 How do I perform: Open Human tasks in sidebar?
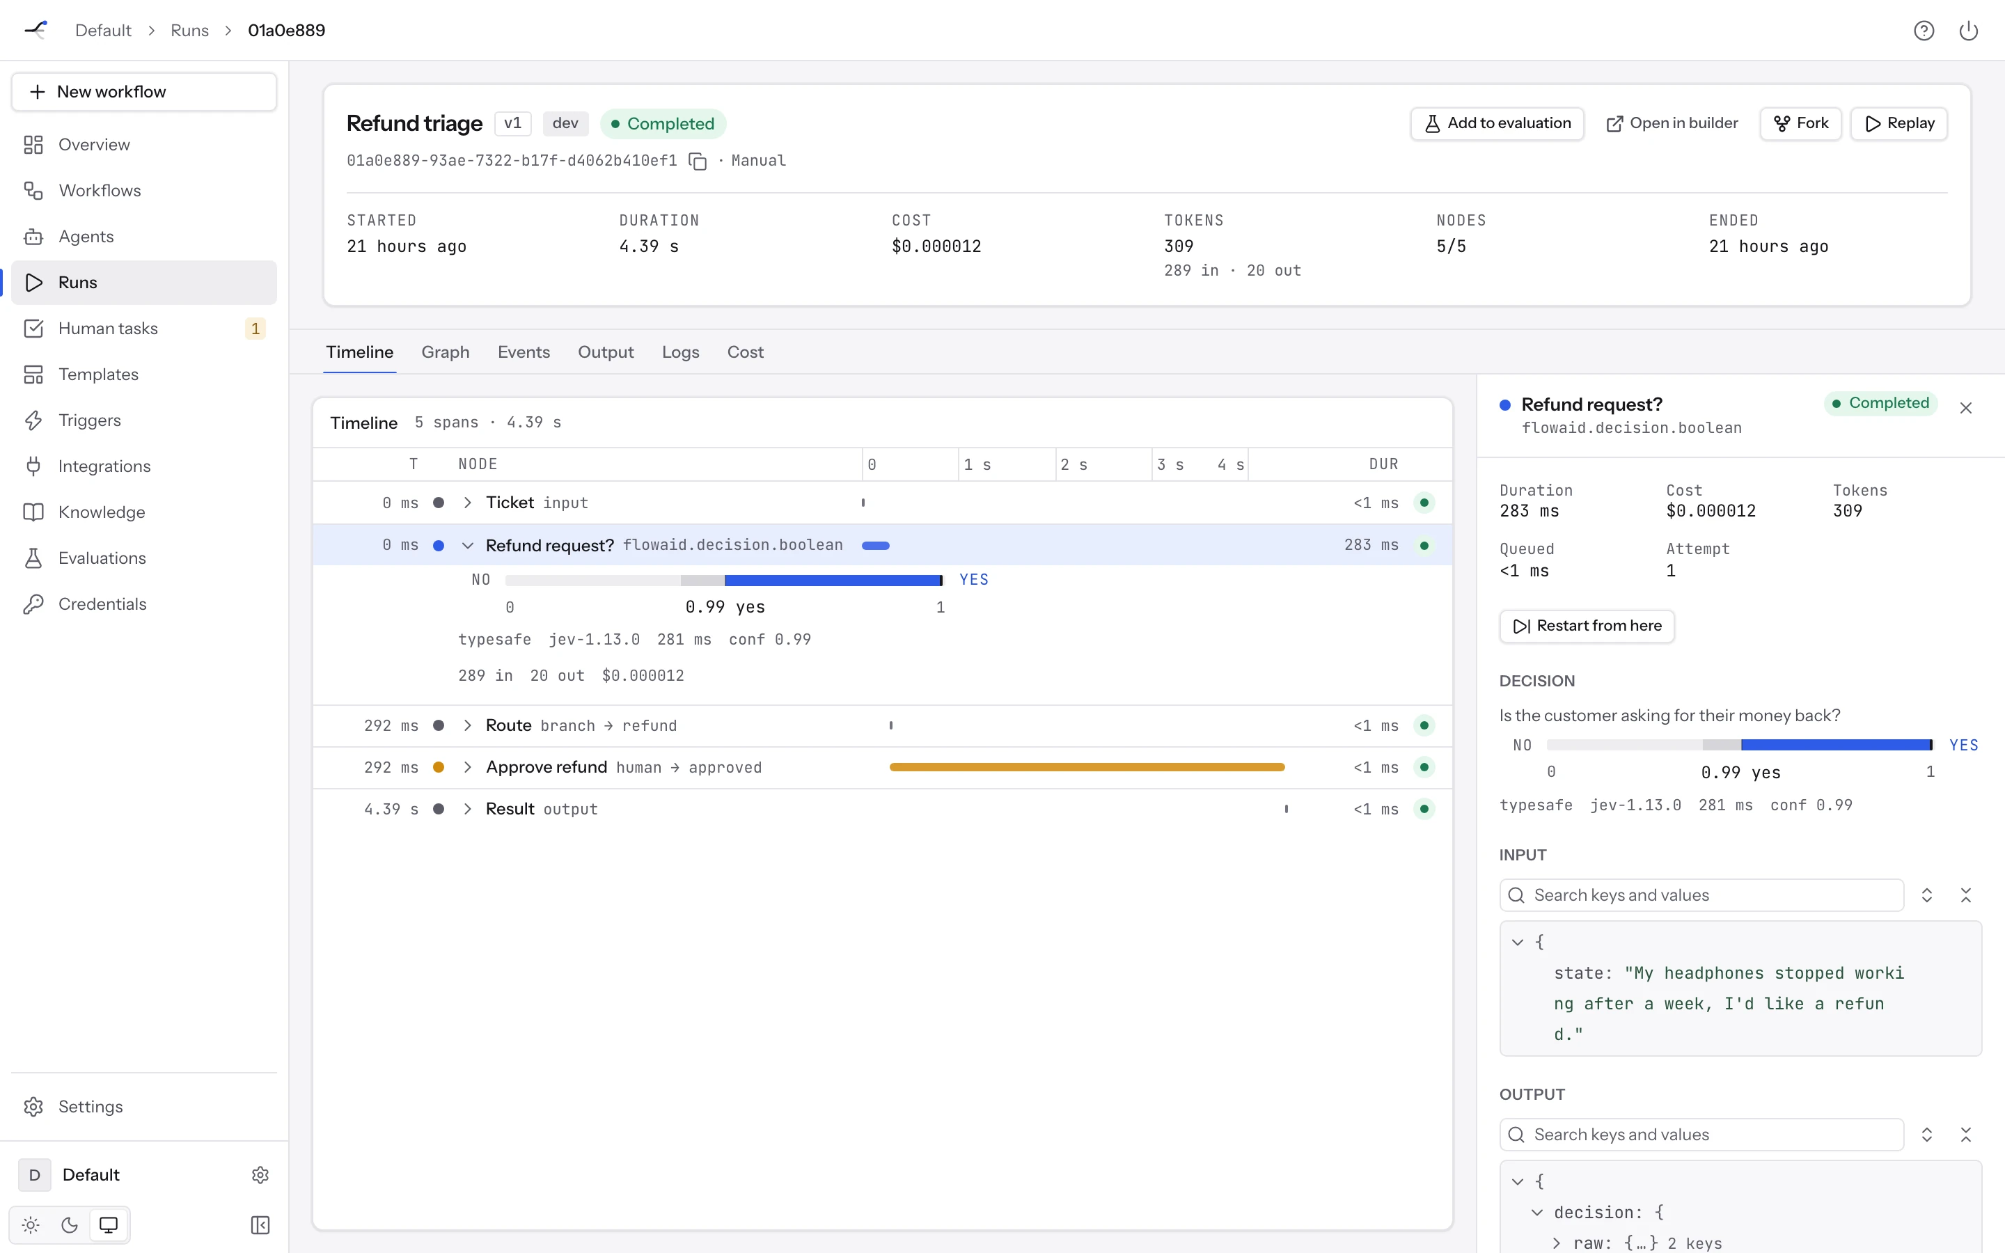click(x=144, y=328)
